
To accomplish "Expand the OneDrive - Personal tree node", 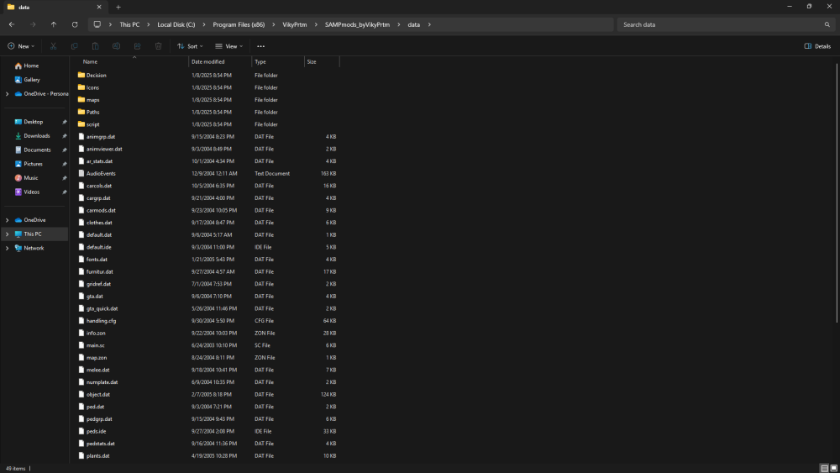I will point(7,94).
